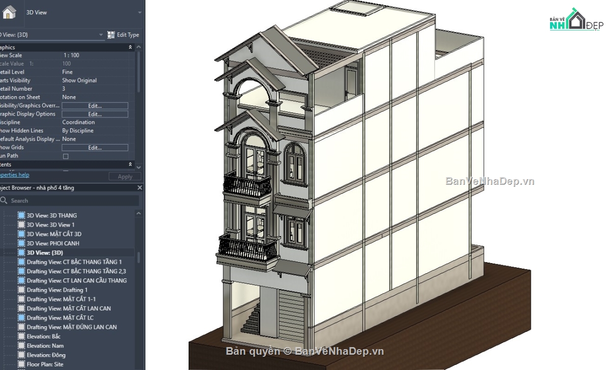Image resolution: width=610 pixels, height=370 pixels.
Task: Click the house icon in the type selector
Action: 9,12
